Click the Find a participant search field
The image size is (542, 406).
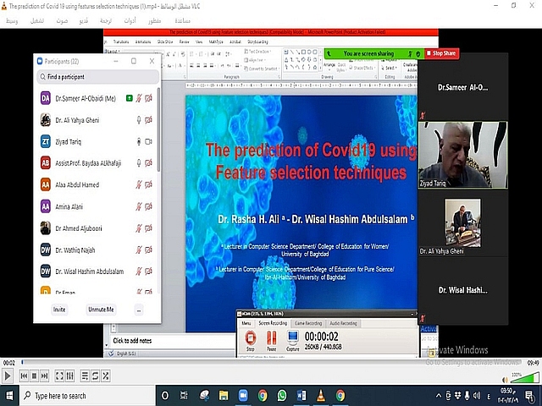97,77
